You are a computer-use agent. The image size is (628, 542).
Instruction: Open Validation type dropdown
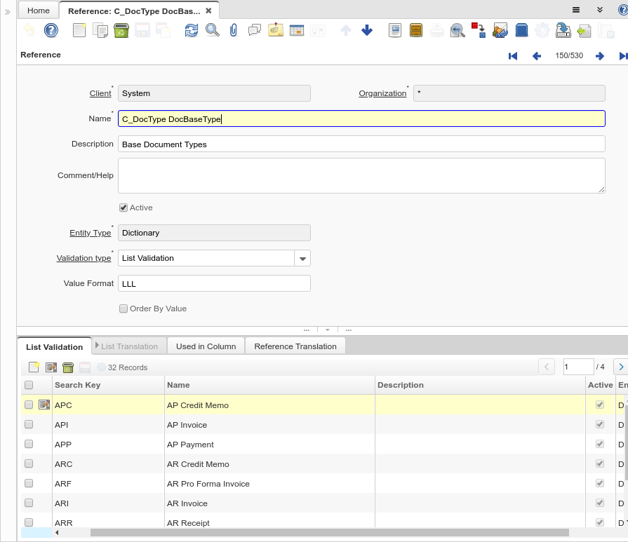click(x=302, y=258)
